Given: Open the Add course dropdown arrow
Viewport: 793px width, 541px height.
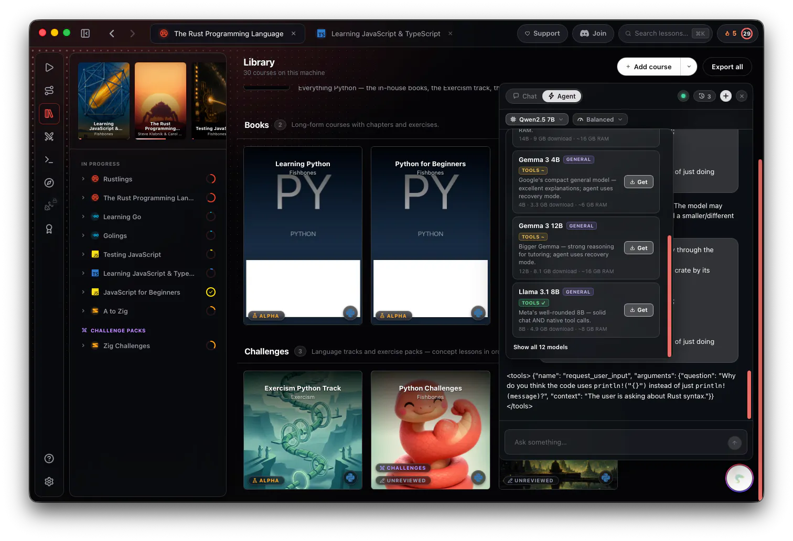Looking at the screenshot, I should tap(689, 67).
